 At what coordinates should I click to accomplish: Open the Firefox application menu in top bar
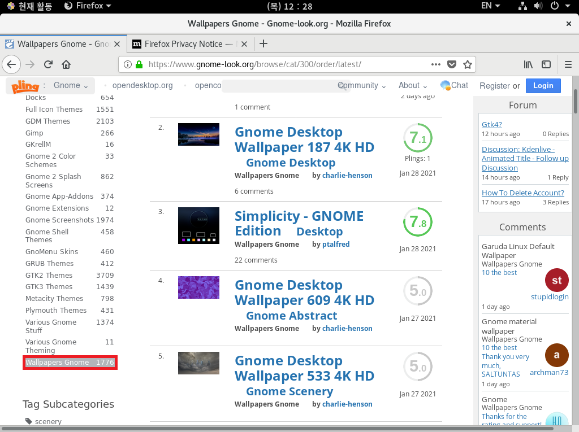pos(88,6)
